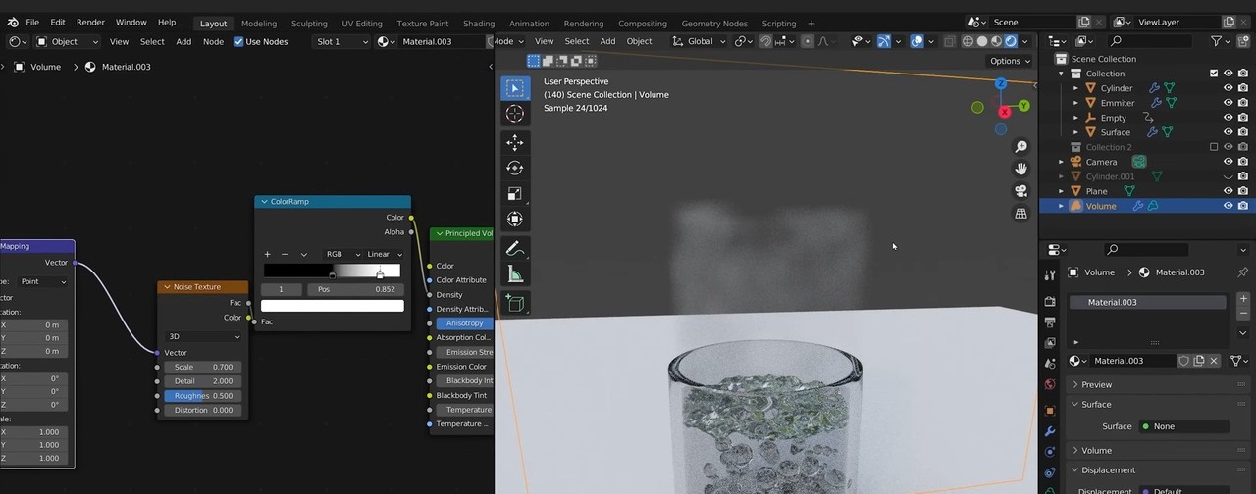The width and height of the screenshot is (1256, 494).
Task: Click modifier wrench icon on Cylinder row
Action: tap(1155, 88)
